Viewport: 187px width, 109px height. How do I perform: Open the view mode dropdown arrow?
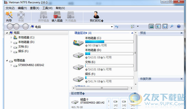(138, 26)
